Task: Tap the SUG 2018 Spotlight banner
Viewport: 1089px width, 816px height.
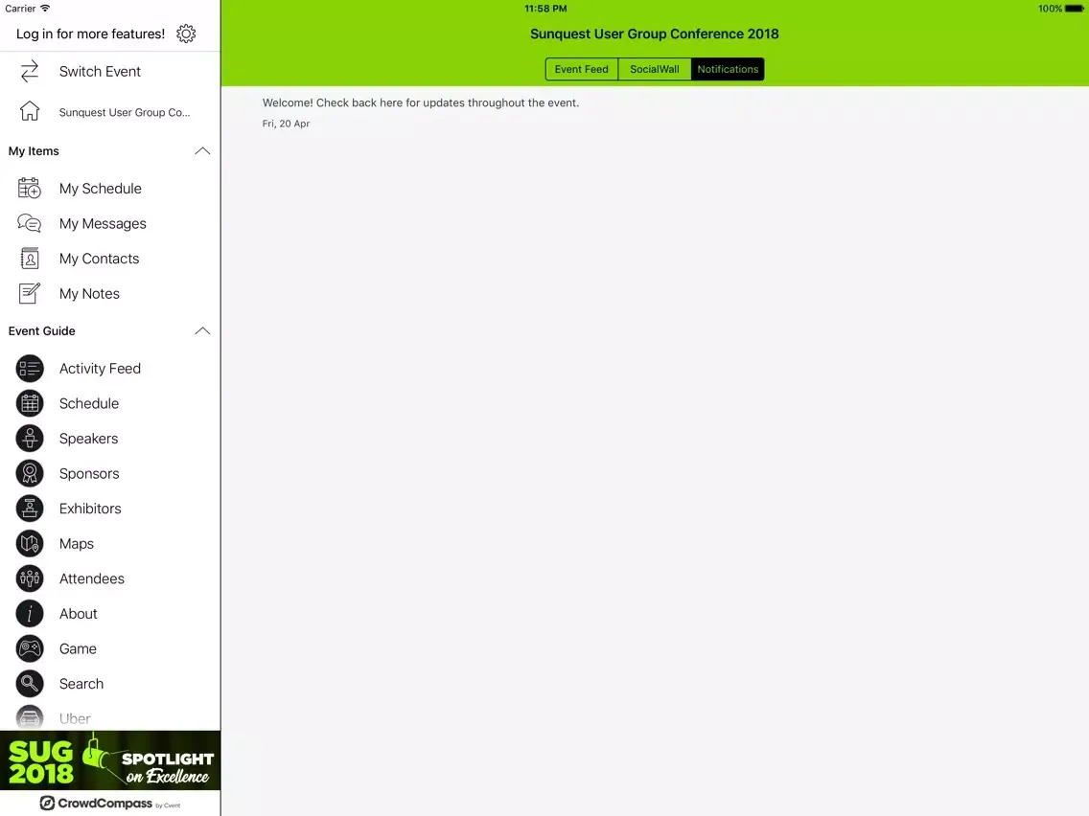Action: pyautogui.click(x=110, y=760)
